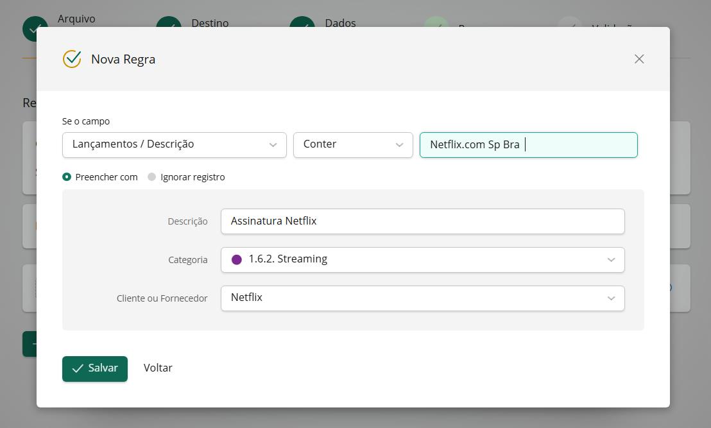
Task: Open the 1.6.2. Streaming categoria dropdown
Action: tap(423, 260)
